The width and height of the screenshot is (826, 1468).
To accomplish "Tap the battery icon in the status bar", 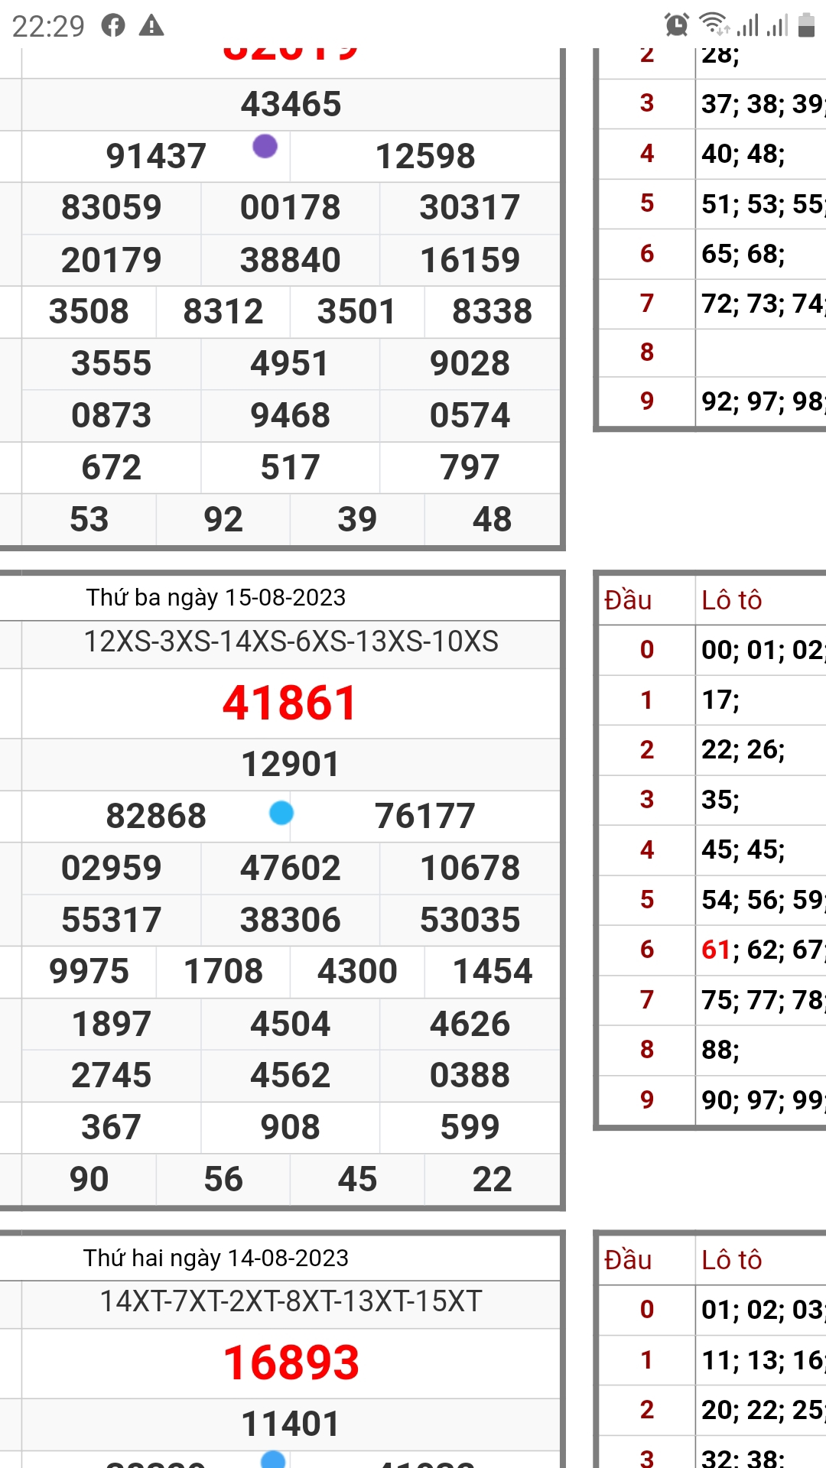I will (806, 25).
